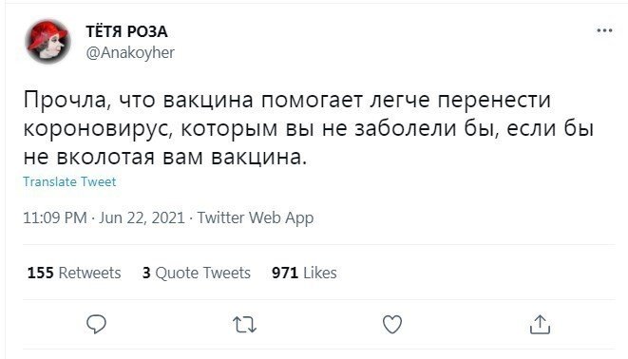View the 155 Retweets list

click(74, 273)
